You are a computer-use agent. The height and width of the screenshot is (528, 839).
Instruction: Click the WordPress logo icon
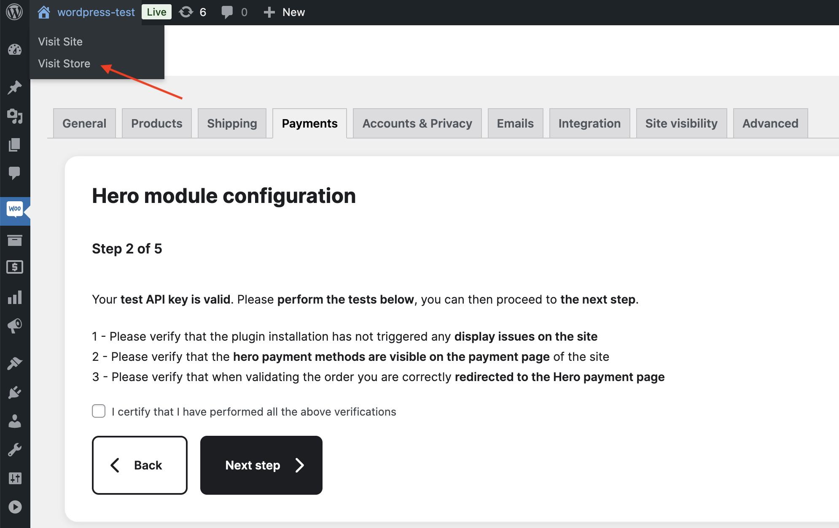coord(14,12)
